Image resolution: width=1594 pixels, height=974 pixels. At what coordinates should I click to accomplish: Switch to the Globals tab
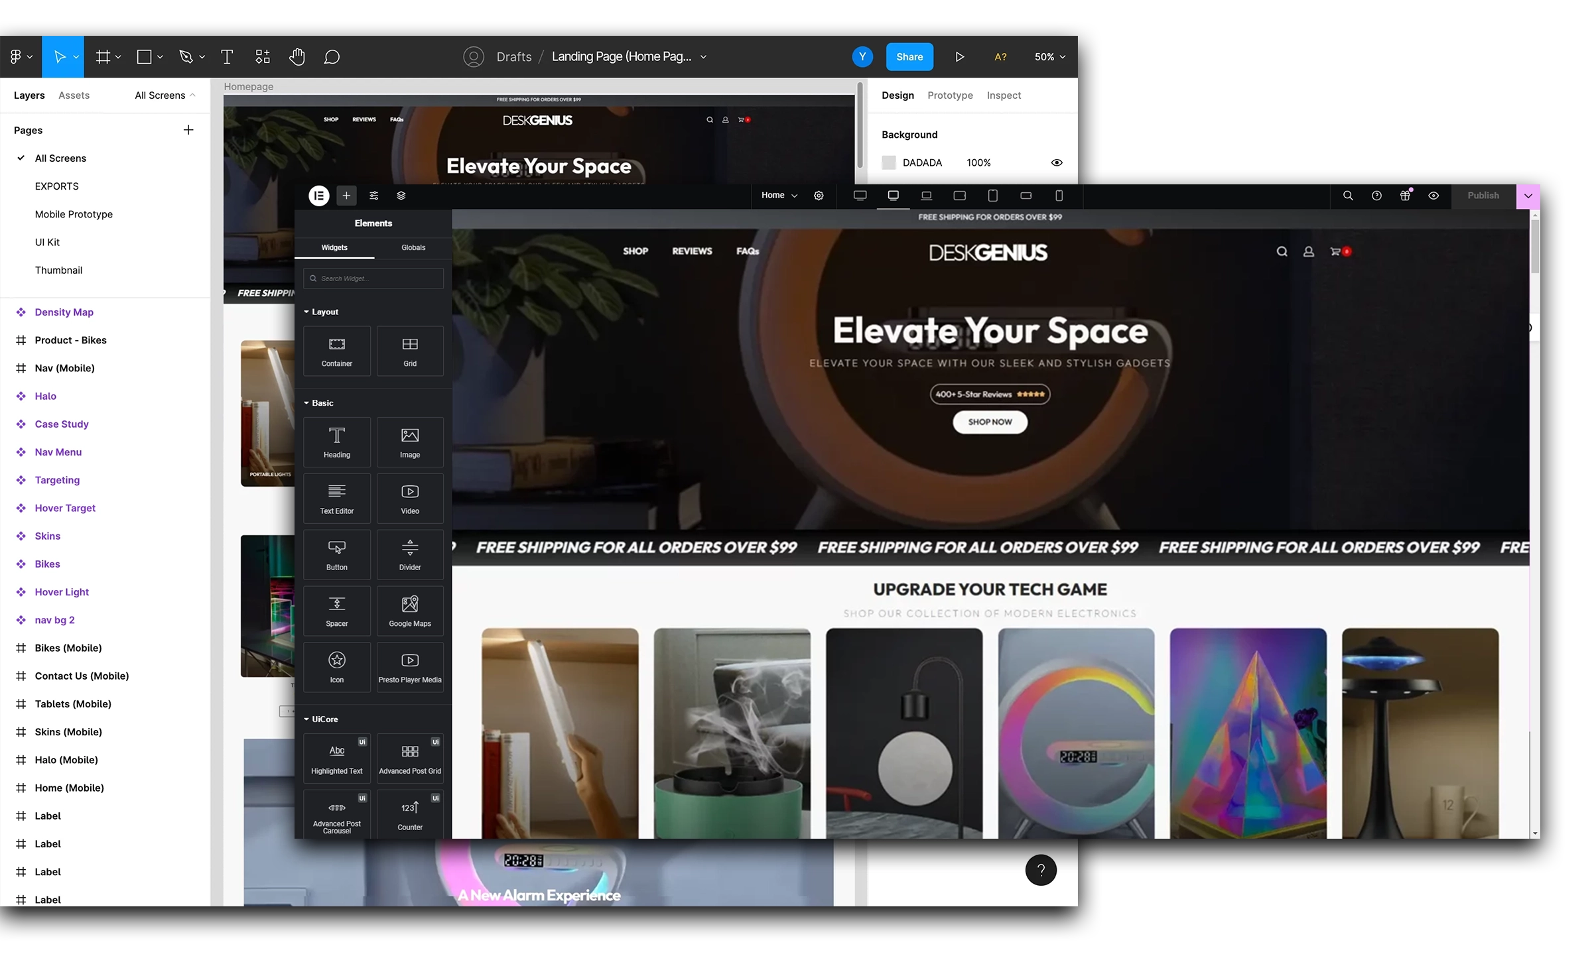tap(413, 248)
